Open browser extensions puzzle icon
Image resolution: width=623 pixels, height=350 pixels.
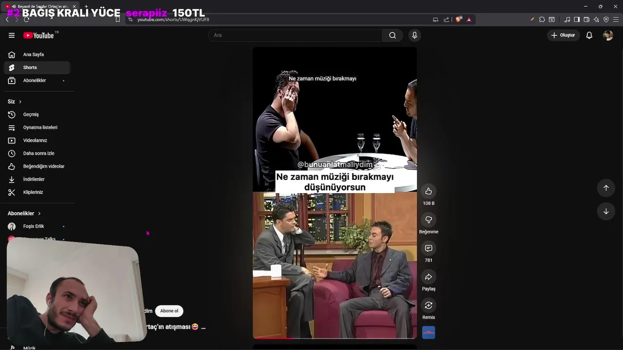click(542, 19)
